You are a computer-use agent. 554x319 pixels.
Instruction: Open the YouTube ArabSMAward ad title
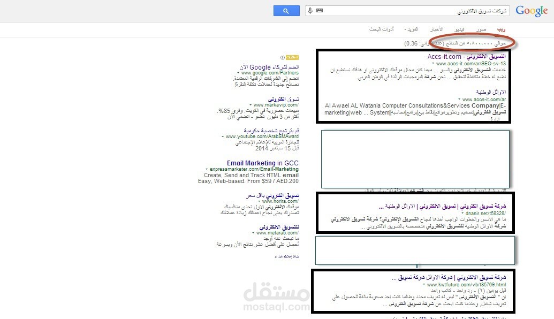click(271, 131)
